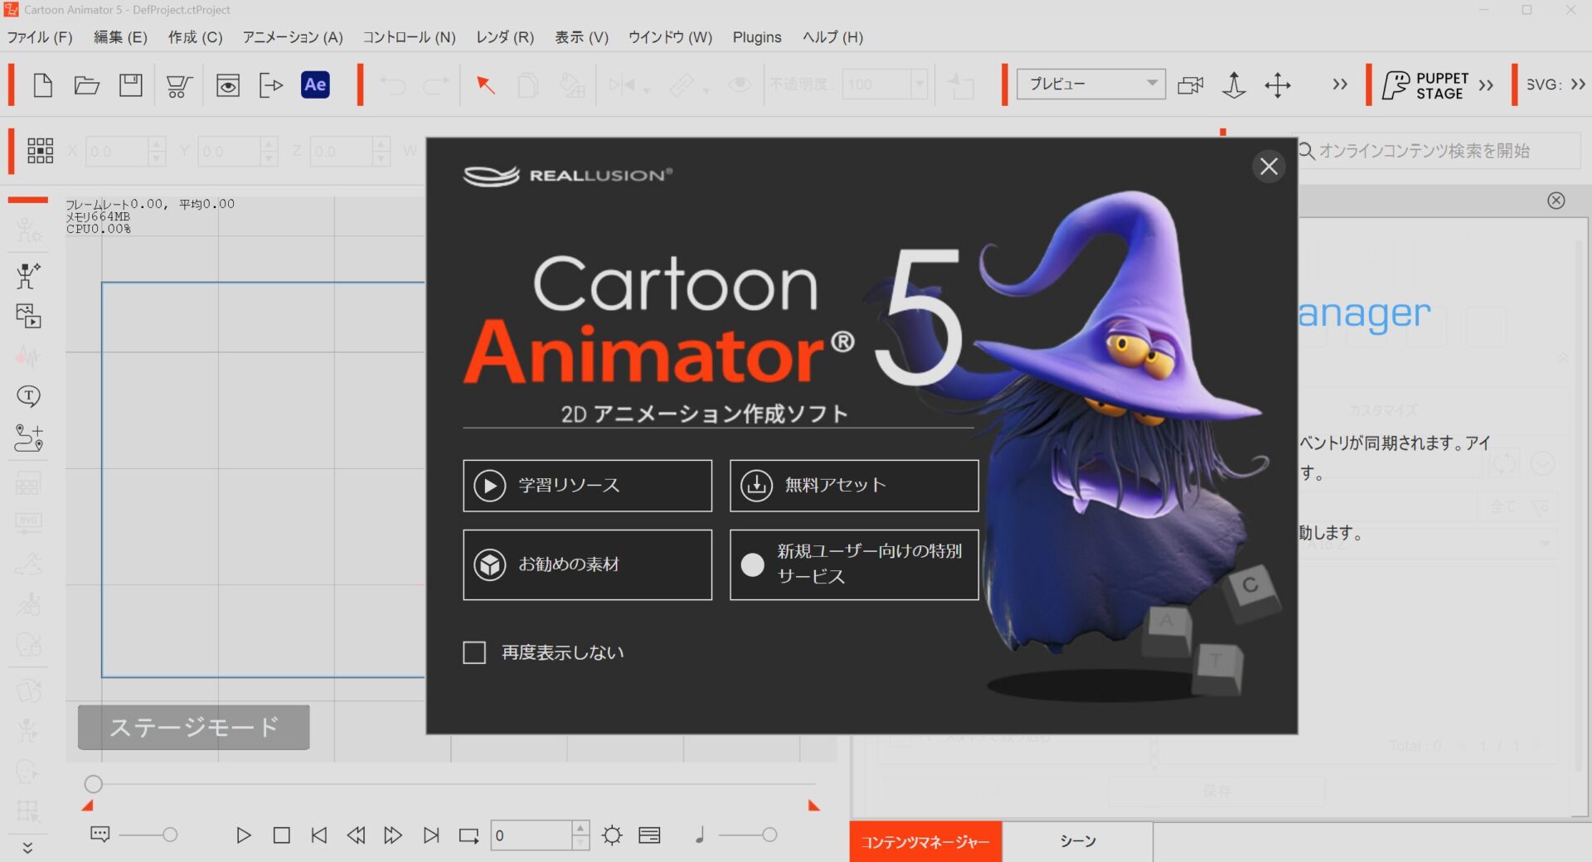Screen dimensions: 1592x862
Task: Expand the hidden toolbar items chevron
Action: tap(1339, 85)
